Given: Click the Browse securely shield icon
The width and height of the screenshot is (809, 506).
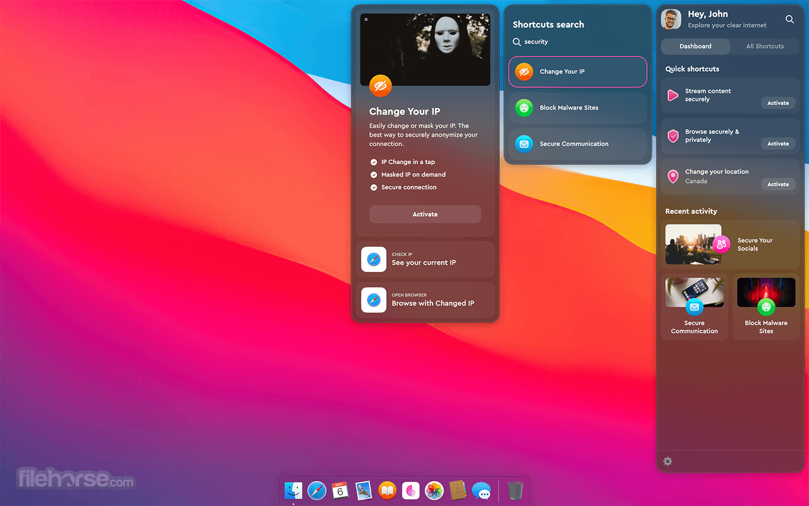Looking at the screenshot, I should click(673, 136).
